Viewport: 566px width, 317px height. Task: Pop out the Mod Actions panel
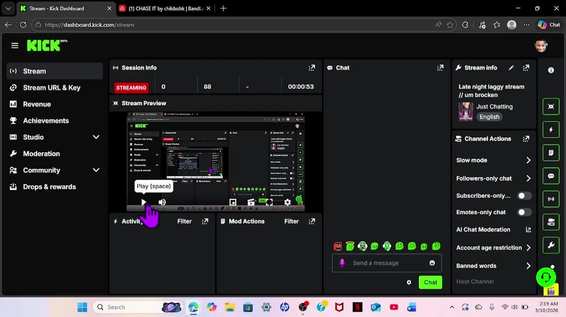click(312, 221)
